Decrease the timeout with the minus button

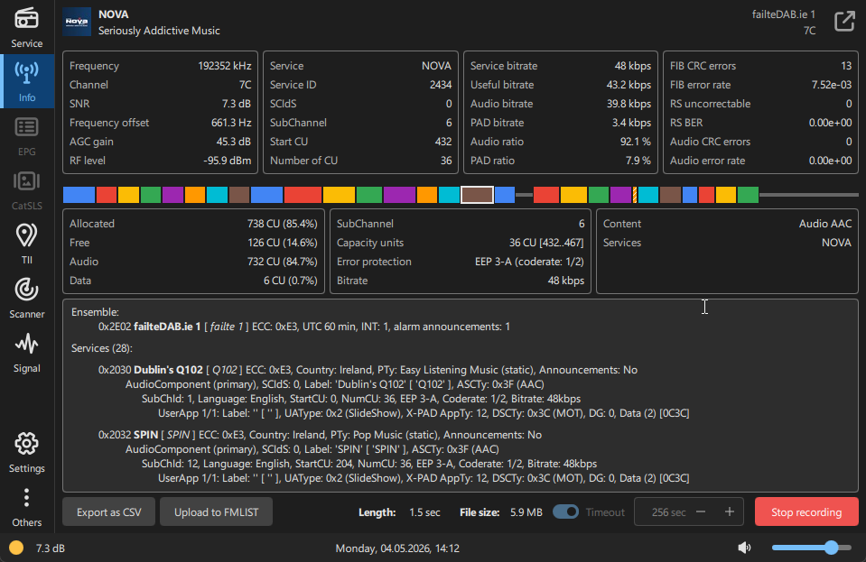click(701, 511)
